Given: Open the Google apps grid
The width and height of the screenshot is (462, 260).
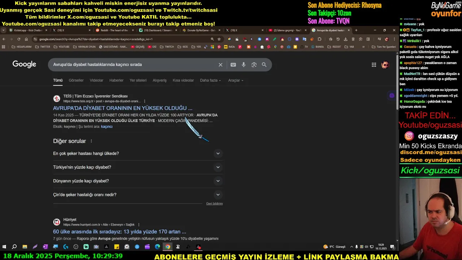Looking at the screenshot, I should tap(374, 65).
